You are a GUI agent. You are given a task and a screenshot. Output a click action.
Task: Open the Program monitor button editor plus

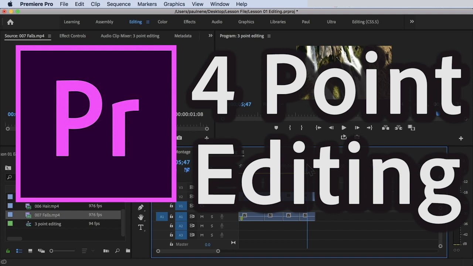[461, 139]
